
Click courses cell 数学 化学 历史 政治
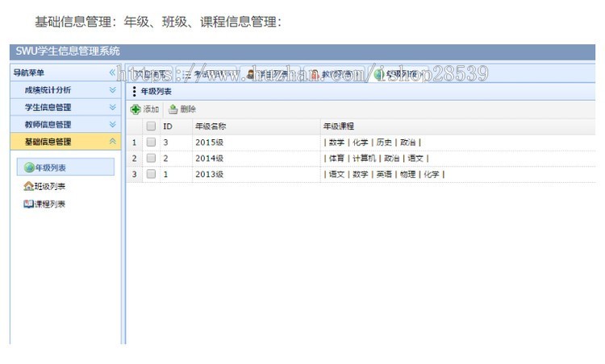click(457, 143)
